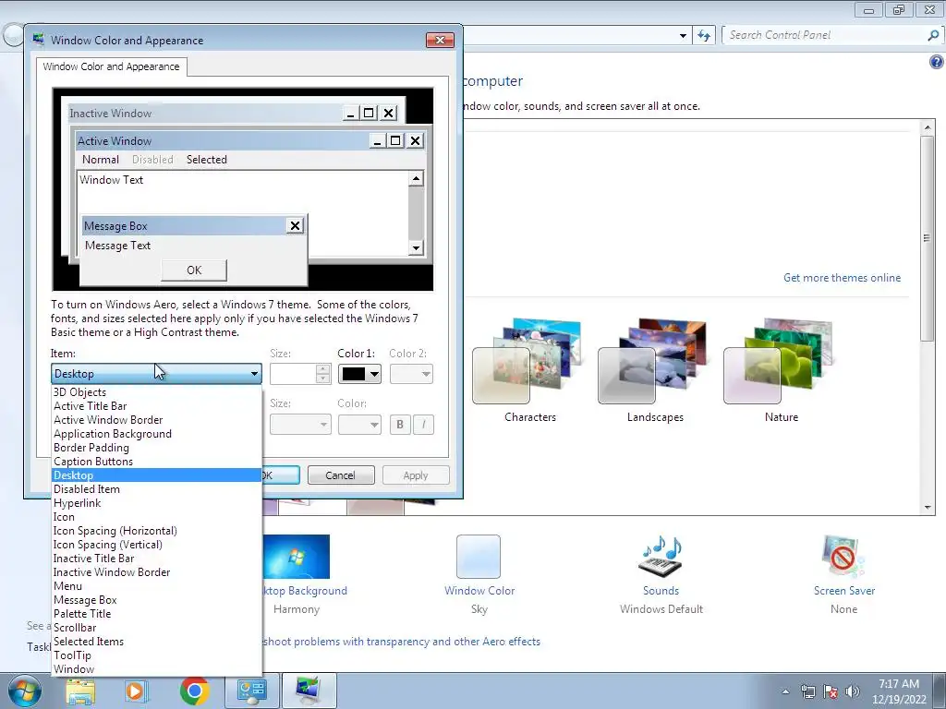Click the search magnifier icon

point(933,35)
